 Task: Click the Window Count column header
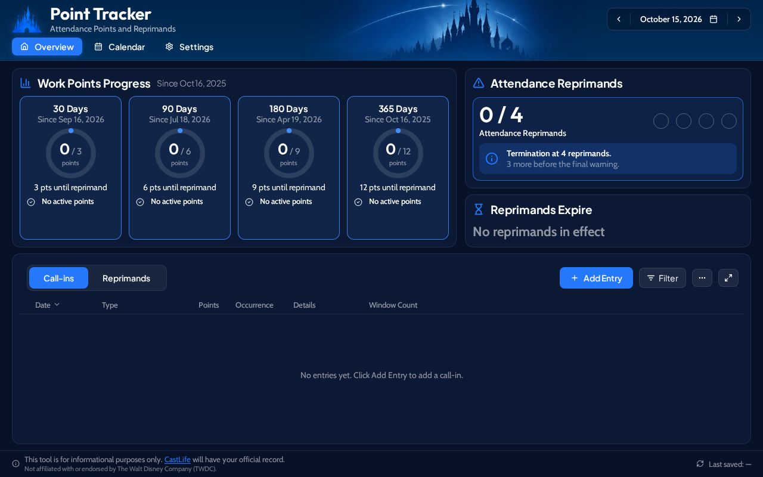pos(393,305)
